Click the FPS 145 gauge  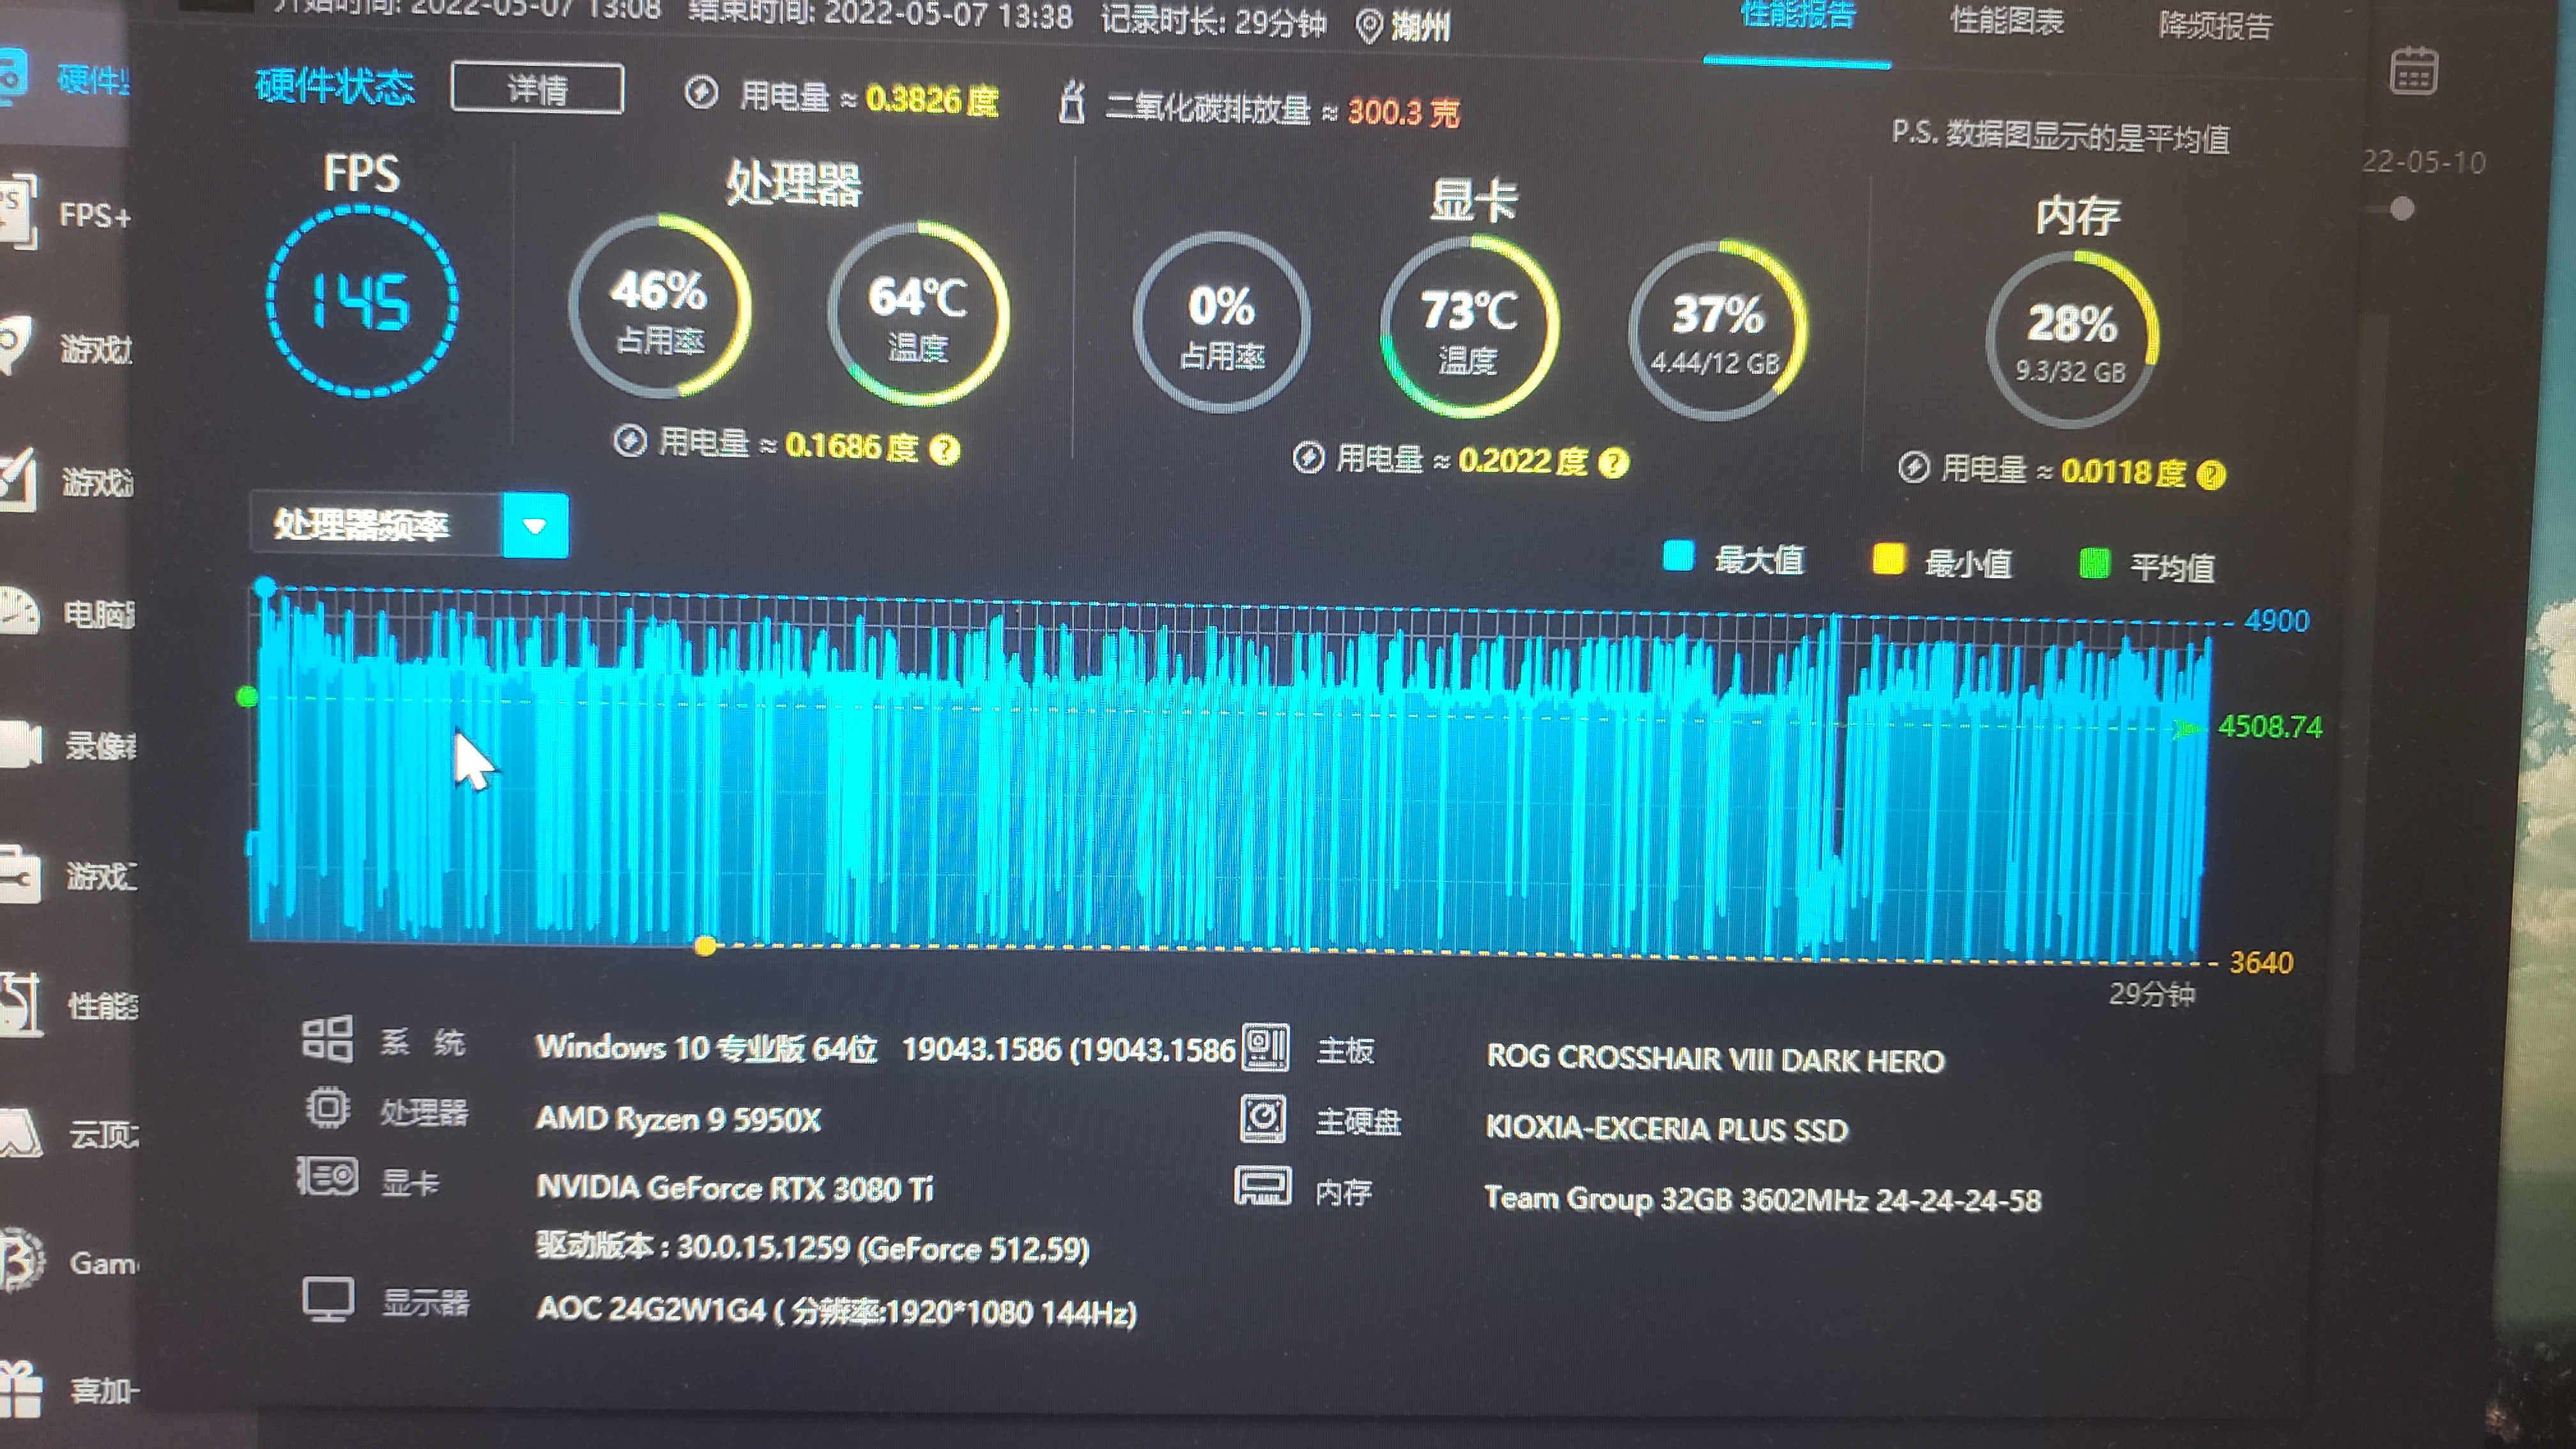(362, 302)
